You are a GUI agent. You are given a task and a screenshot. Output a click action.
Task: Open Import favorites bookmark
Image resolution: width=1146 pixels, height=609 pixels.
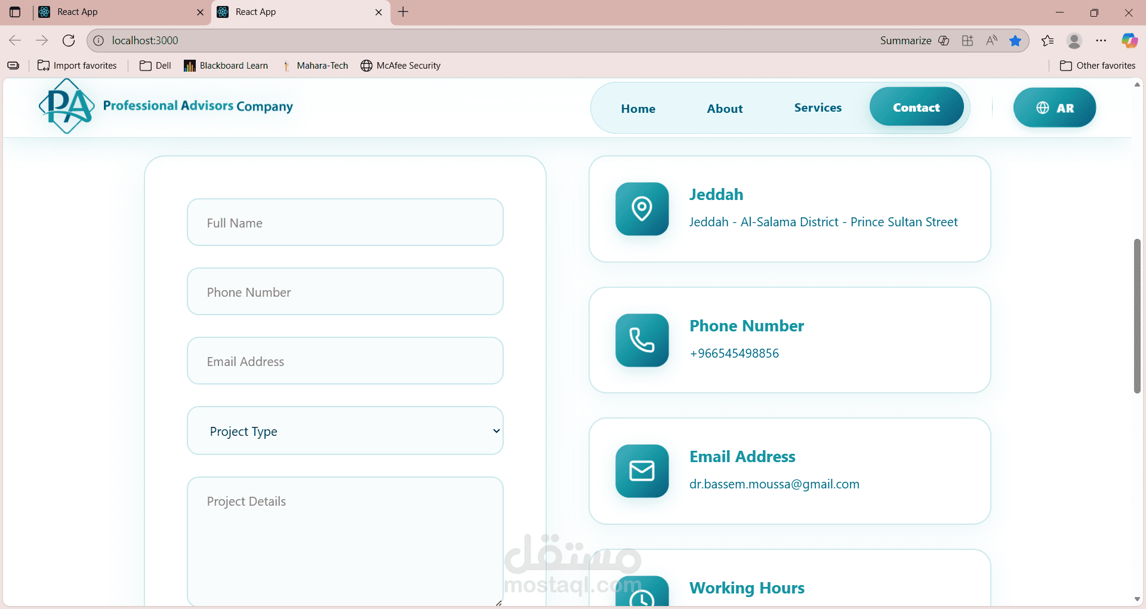tap(77, 66)
